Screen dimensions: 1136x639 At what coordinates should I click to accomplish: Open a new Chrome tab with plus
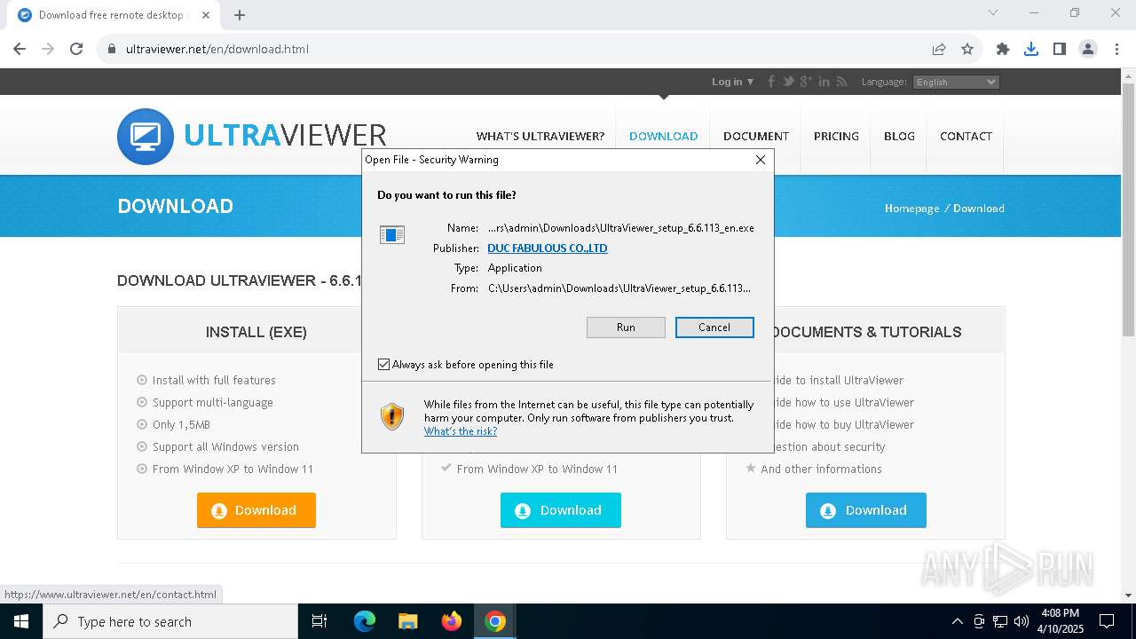click(x=240, y=15)
